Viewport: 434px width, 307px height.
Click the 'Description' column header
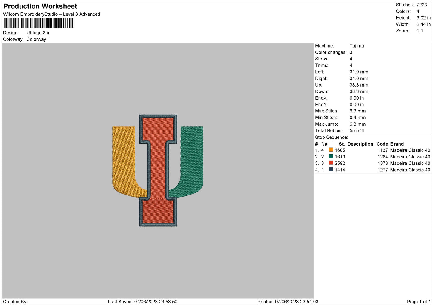pos(360,144)
